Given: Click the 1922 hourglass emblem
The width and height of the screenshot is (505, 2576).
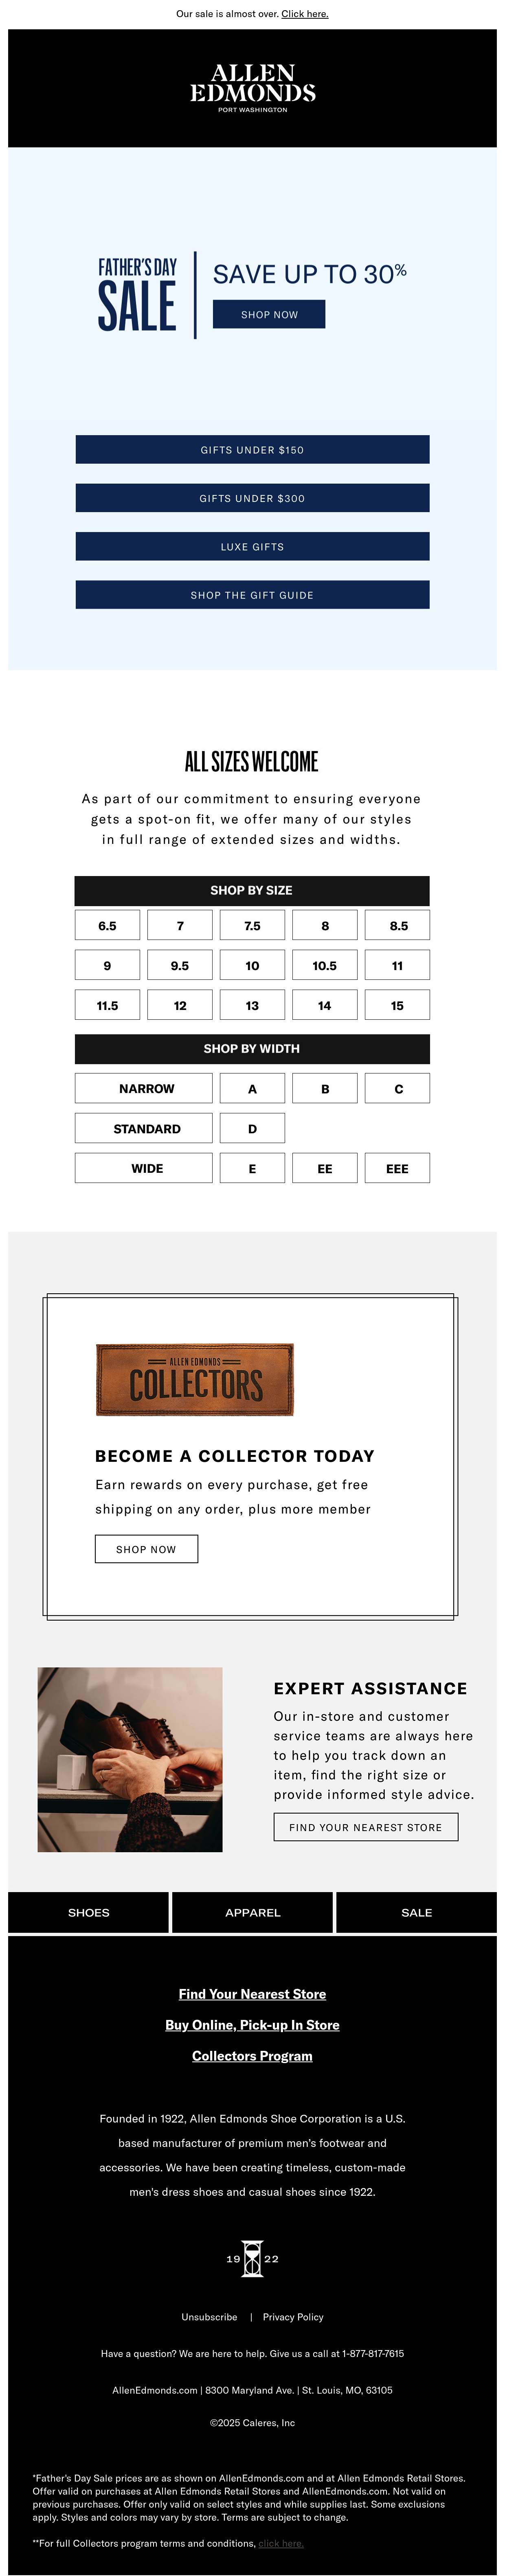Looking at the screenshot, I should 252,2258.
